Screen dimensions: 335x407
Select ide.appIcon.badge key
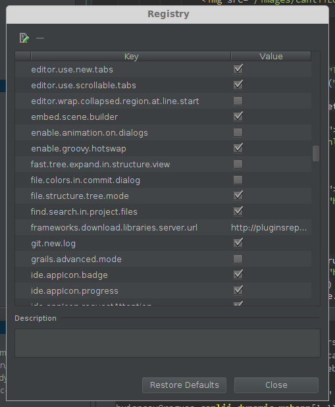pos(69,275)
